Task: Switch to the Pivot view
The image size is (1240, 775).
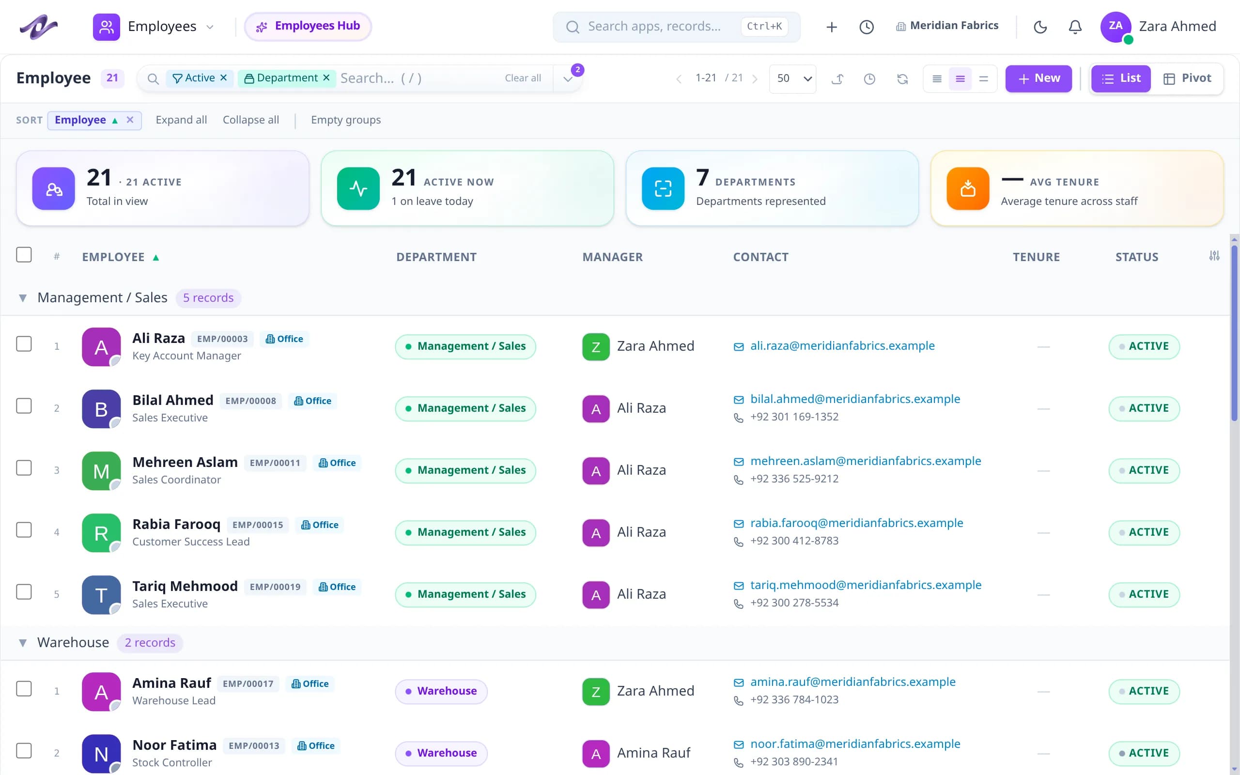Action: pos(1187,78)
